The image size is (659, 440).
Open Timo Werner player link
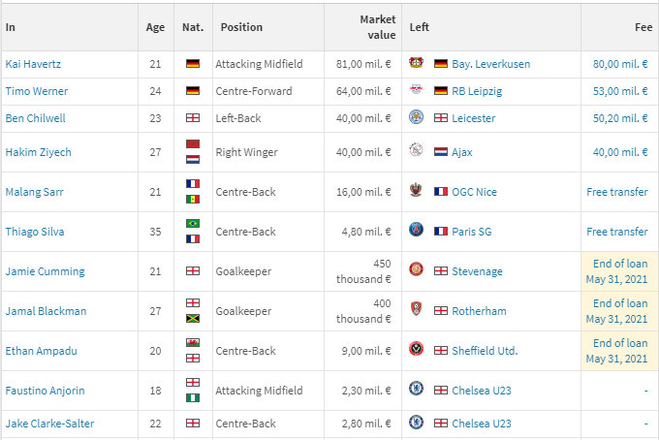(x=36, y=91)
